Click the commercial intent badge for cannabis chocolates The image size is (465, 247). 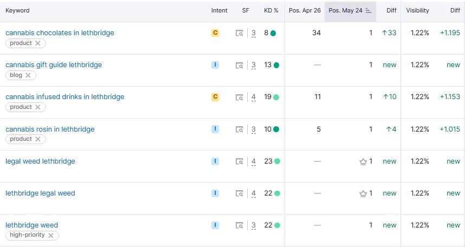215,33
